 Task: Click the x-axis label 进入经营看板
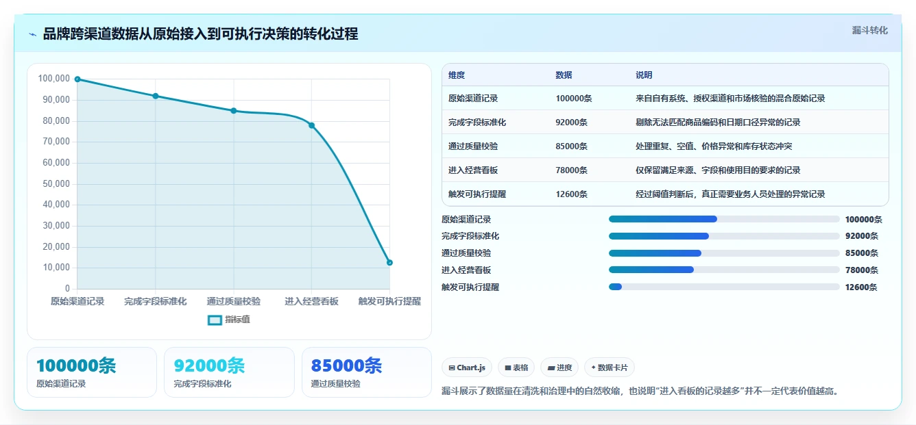(x=312, y=301)
